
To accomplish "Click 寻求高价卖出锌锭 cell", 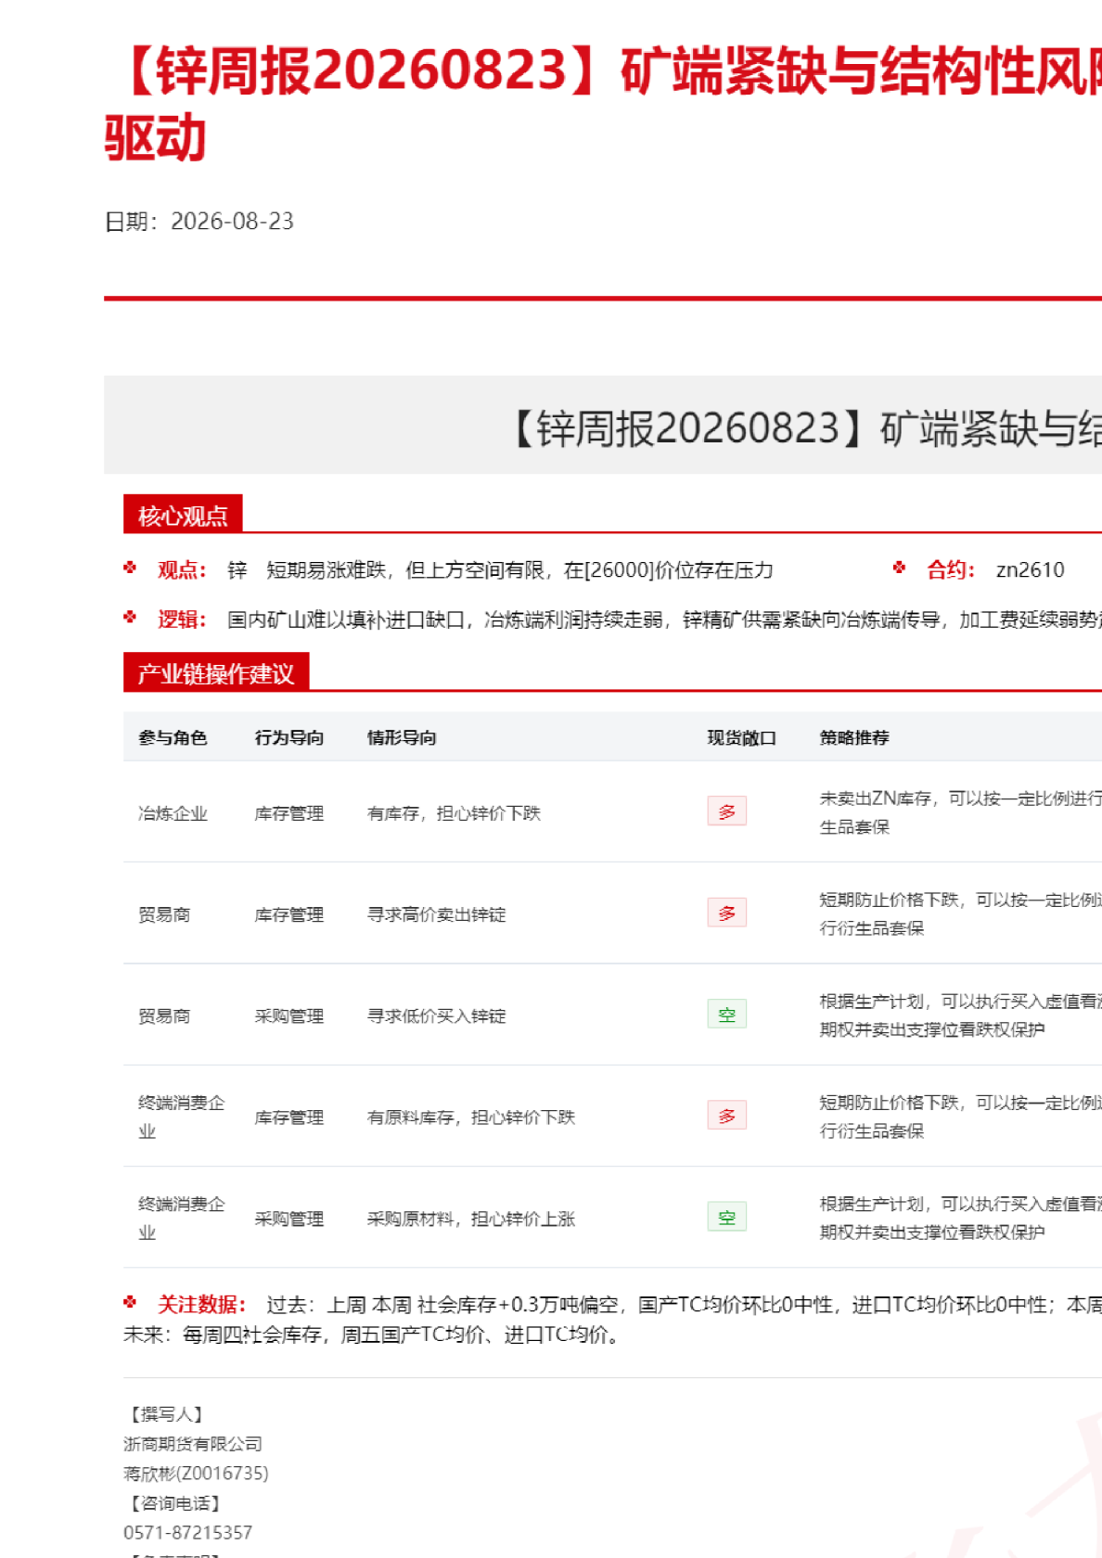I will click(x=437, y=914).
